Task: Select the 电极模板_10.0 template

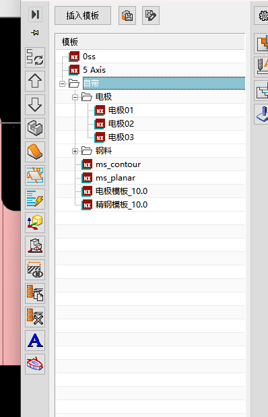Action: [121, 191]
